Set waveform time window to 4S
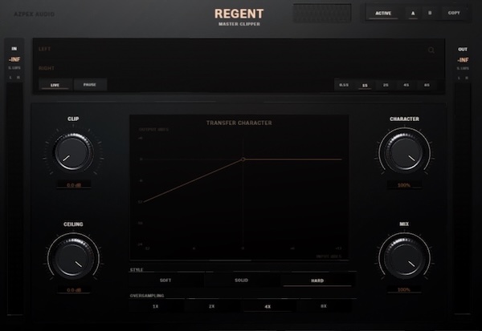Image resolution: width=482 pixels, height=331 pixels. click(406, 85)
